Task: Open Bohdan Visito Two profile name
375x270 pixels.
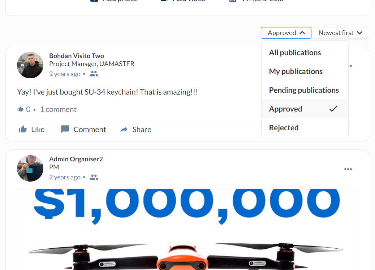Action: tap(77, 56)
